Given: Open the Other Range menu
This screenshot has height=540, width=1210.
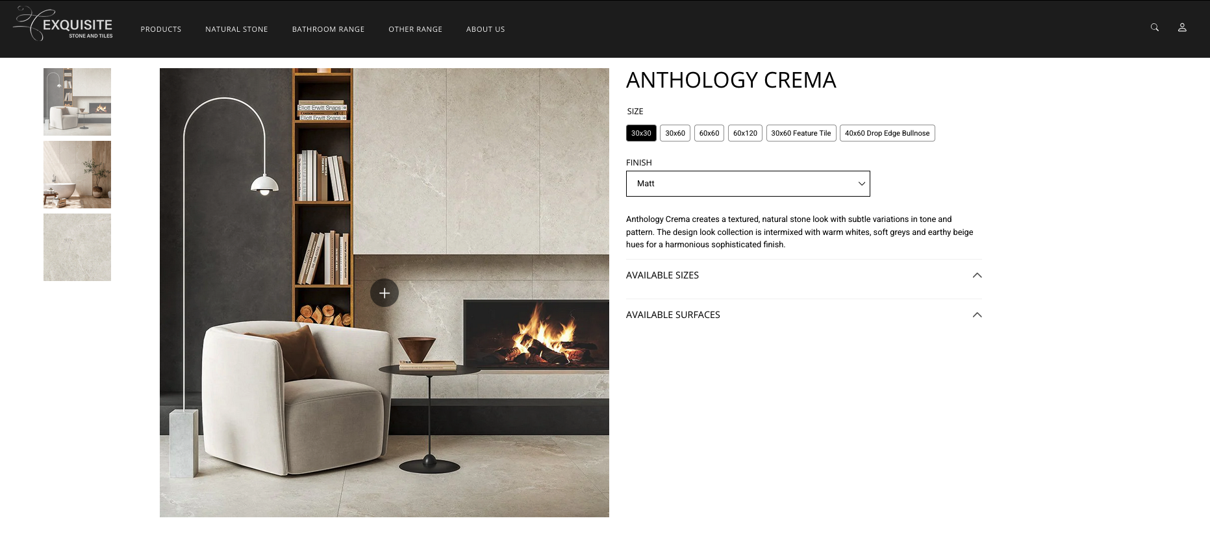Looking at the screenshot, I should click(x=415, y=29).
